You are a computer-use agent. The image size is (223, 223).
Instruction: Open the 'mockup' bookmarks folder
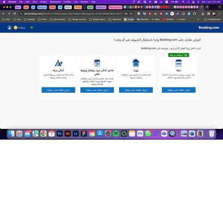tap(29, 19)
